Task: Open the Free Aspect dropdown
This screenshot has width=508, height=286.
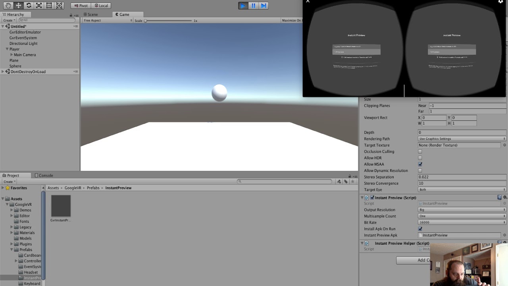Action: click(x=108, y=20)
